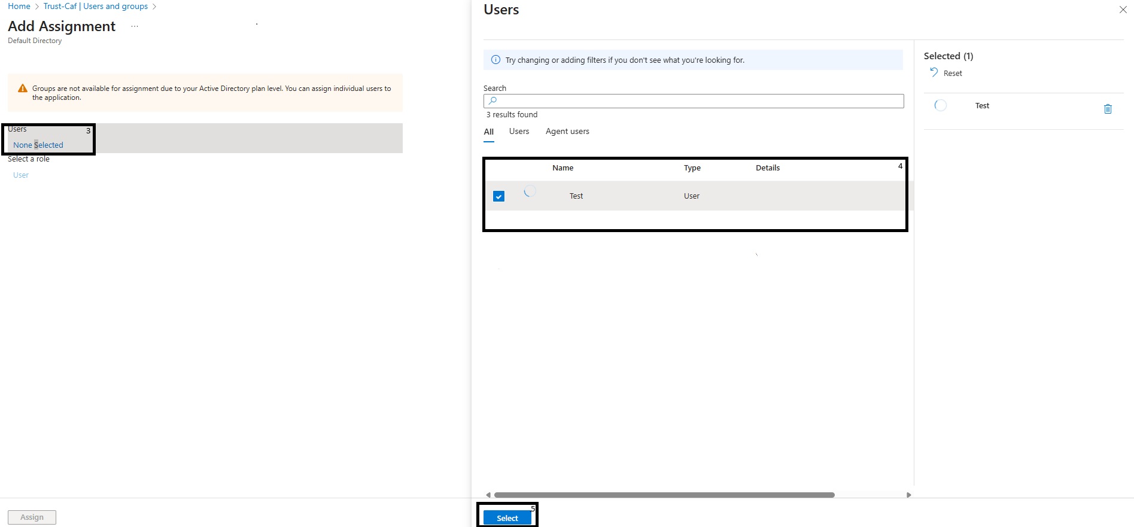Click the Select button
The image size is (1134, 527).
(x=507, y=518)
